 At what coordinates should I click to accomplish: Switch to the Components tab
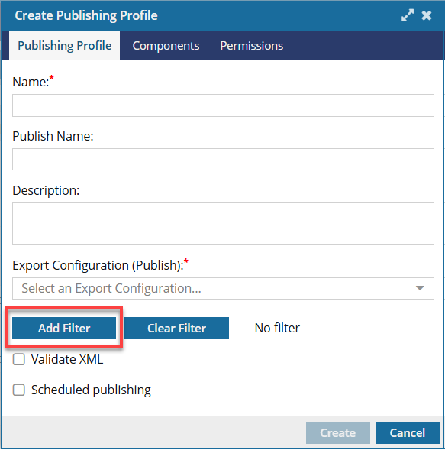click(x=166, y=46)
